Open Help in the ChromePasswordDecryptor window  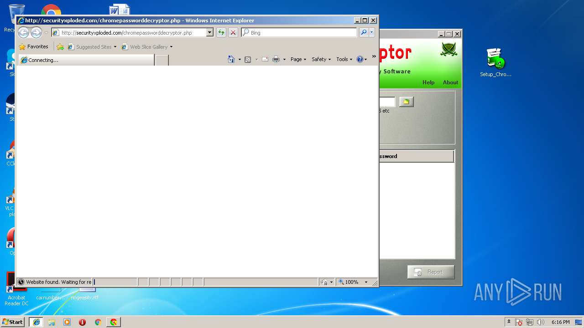[x=428, y=82]
